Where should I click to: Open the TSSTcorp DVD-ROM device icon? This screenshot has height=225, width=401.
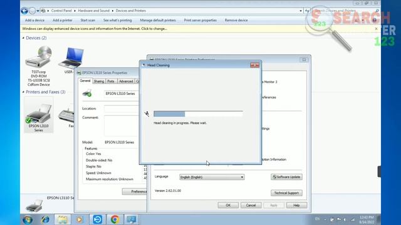39,57
